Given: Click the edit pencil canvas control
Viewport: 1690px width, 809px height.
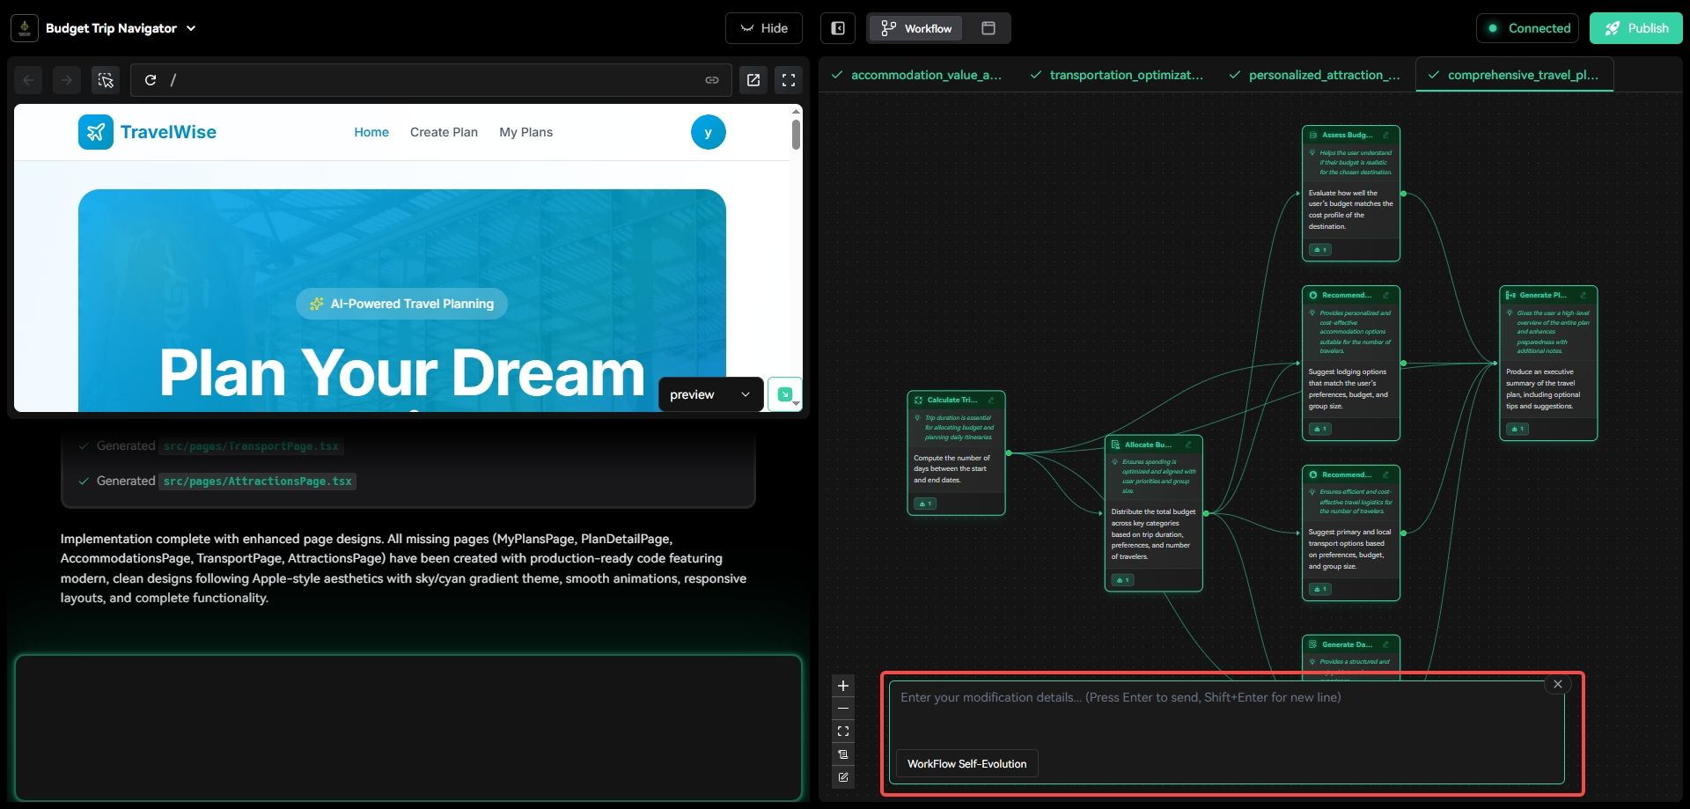Looking at the screenshot, I should click(843, 777).
